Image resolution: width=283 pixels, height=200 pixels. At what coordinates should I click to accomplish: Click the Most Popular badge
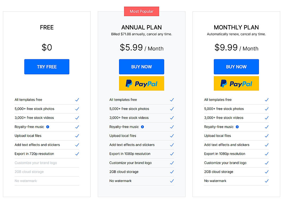(141, 11)
